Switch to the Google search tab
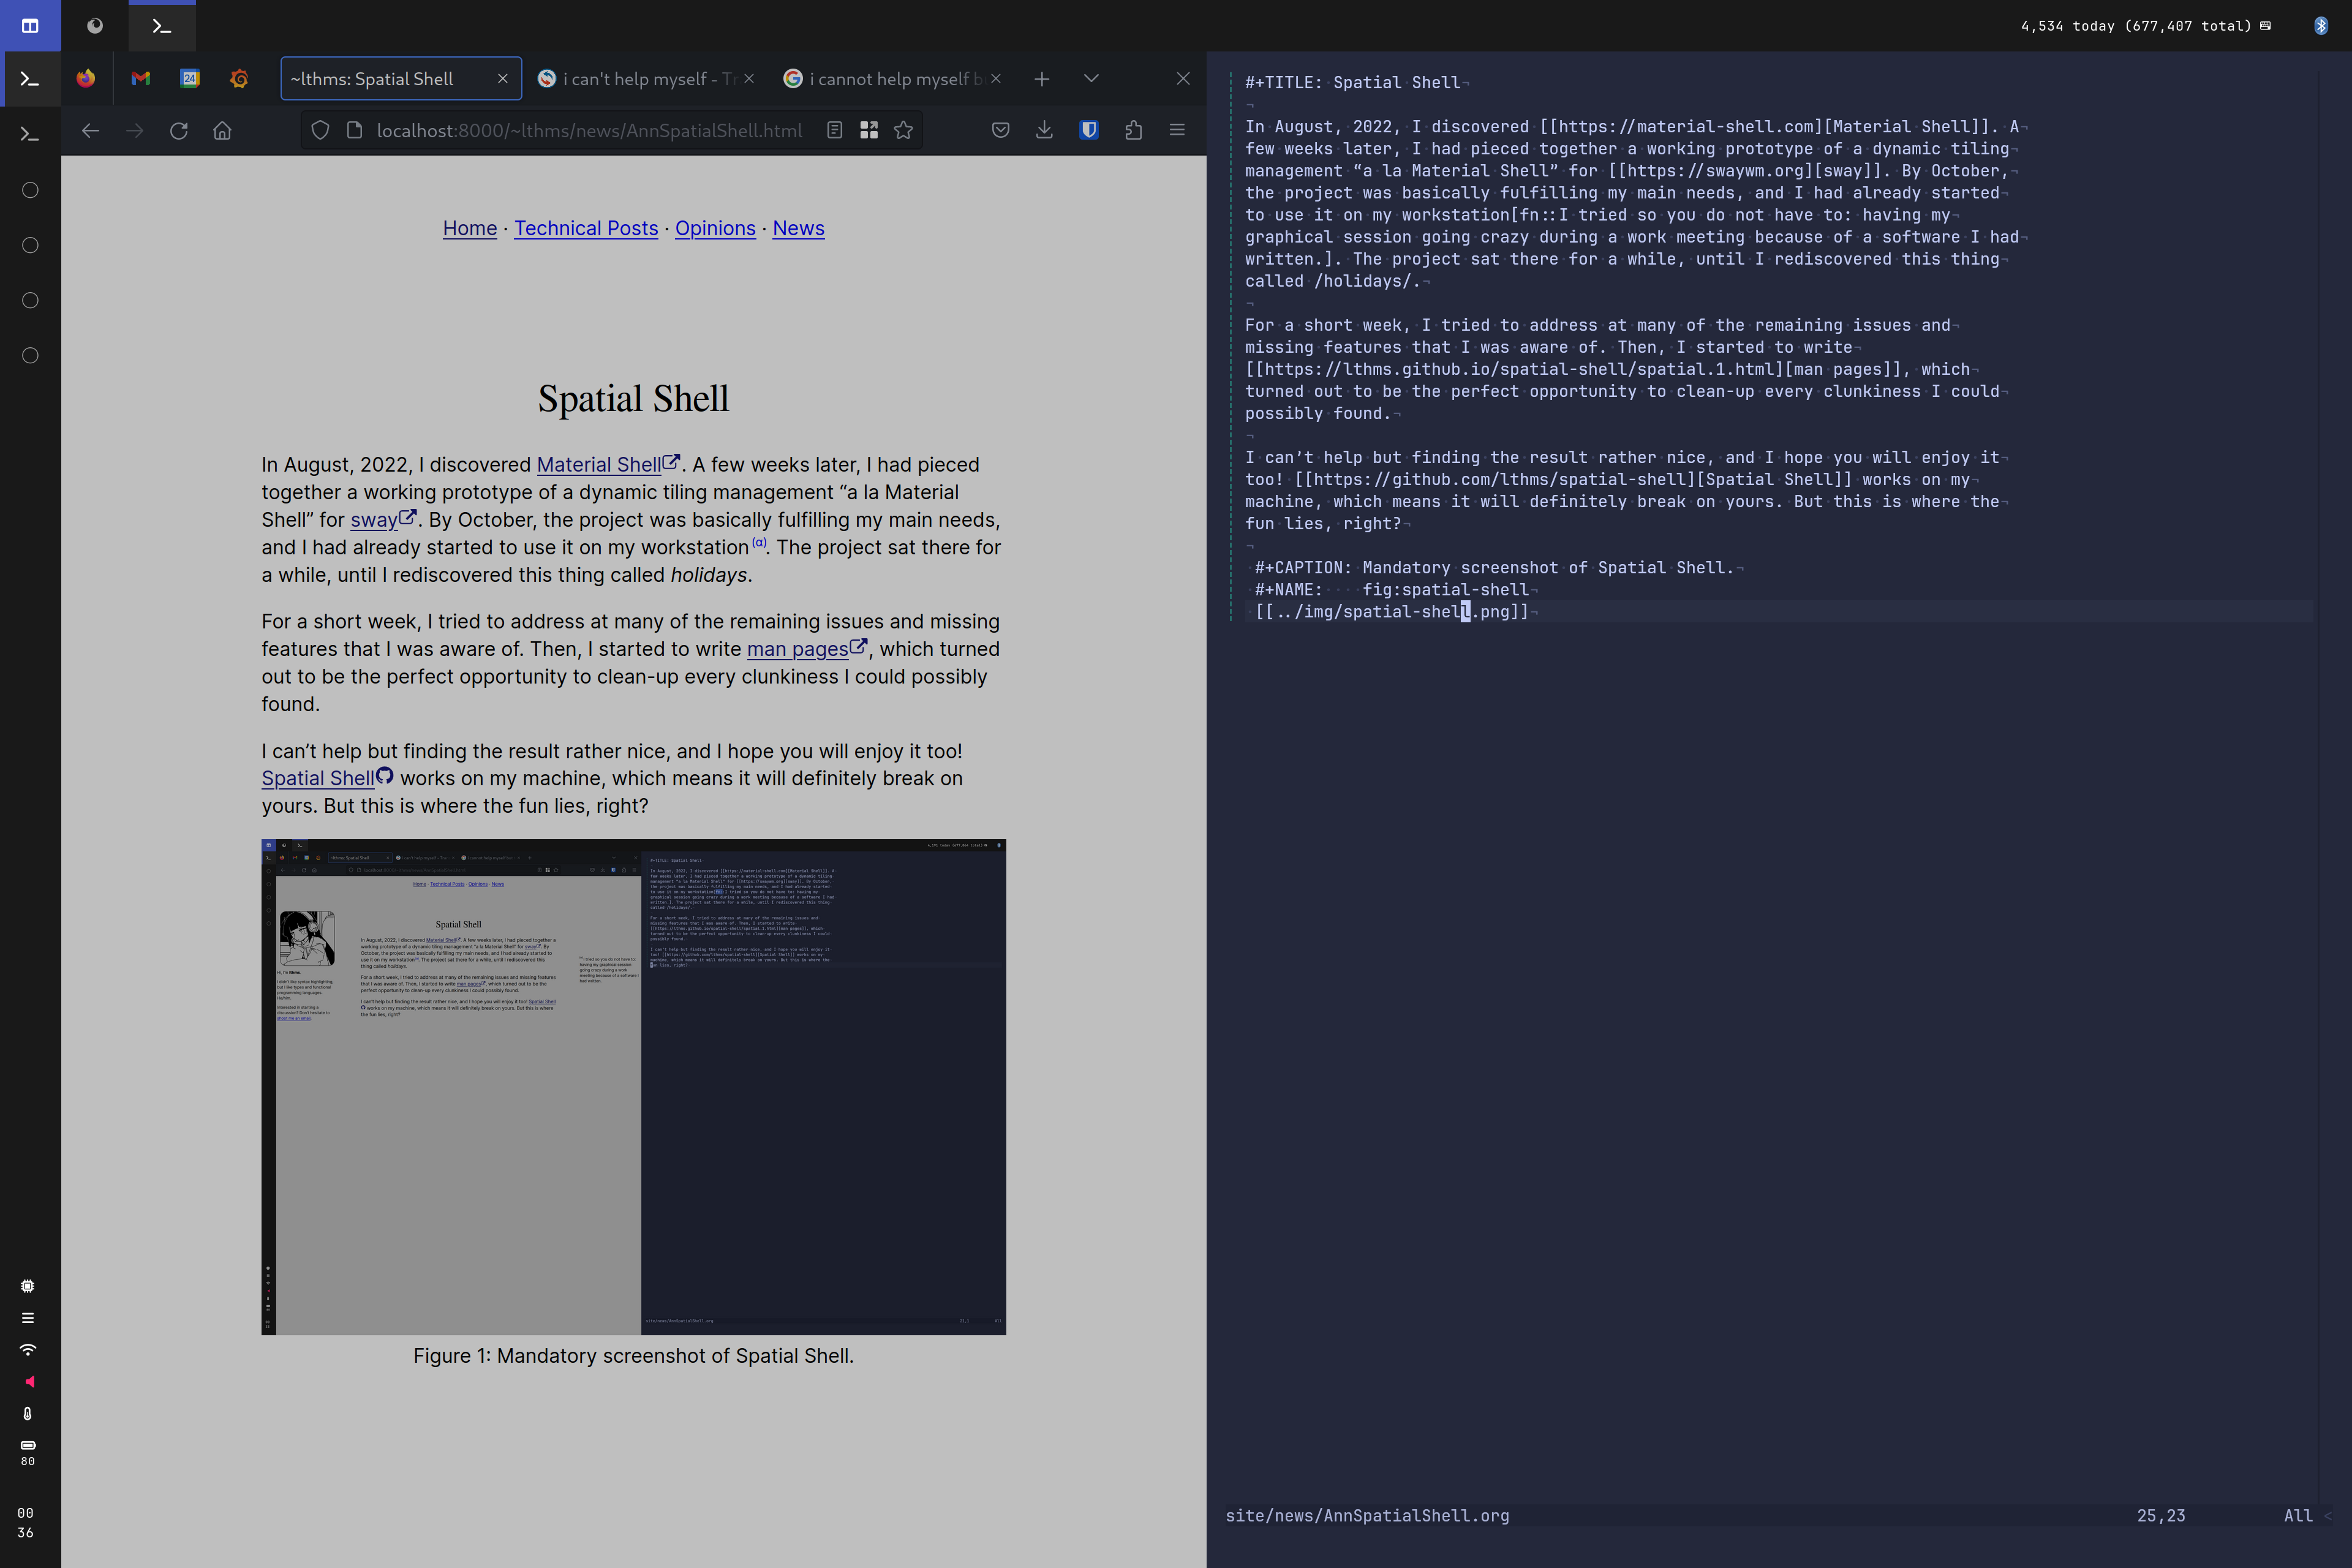2352x1568 pixels. (885, 79)
